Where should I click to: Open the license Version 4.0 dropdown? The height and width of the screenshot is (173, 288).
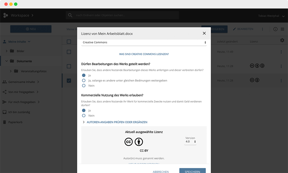click(x=190, y=142)
